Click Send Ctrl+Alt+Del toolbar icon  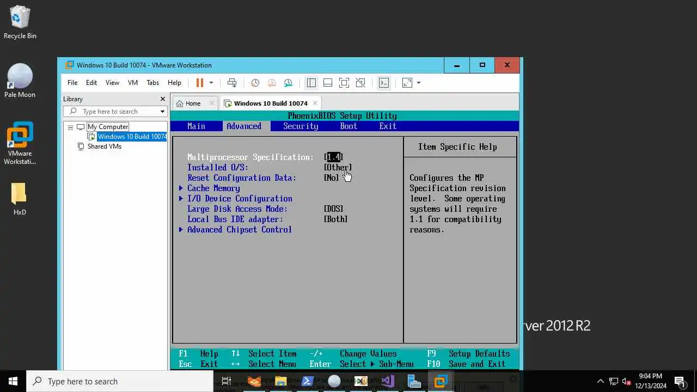pos(232,83)
